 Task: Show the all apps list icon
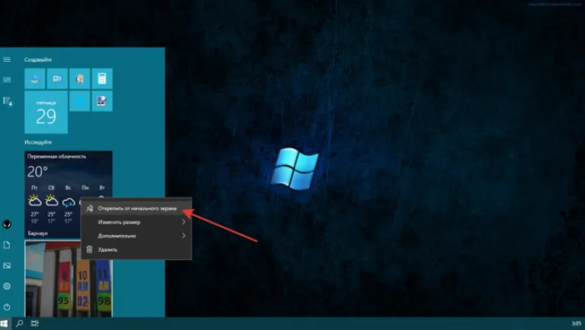click(x=7, y=101)
